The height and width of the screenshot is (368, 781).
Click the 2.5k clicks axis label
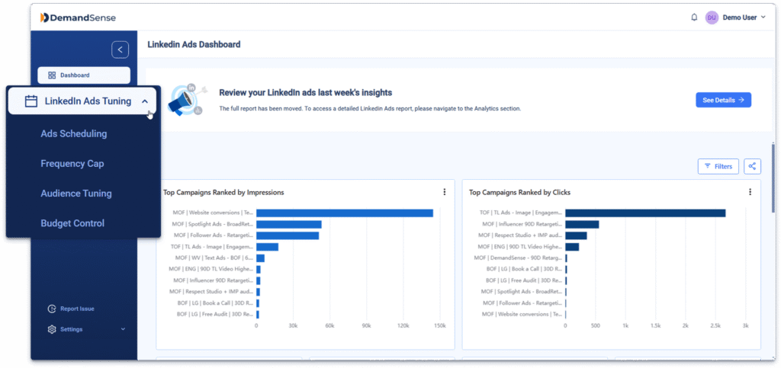tap(715, 326)
